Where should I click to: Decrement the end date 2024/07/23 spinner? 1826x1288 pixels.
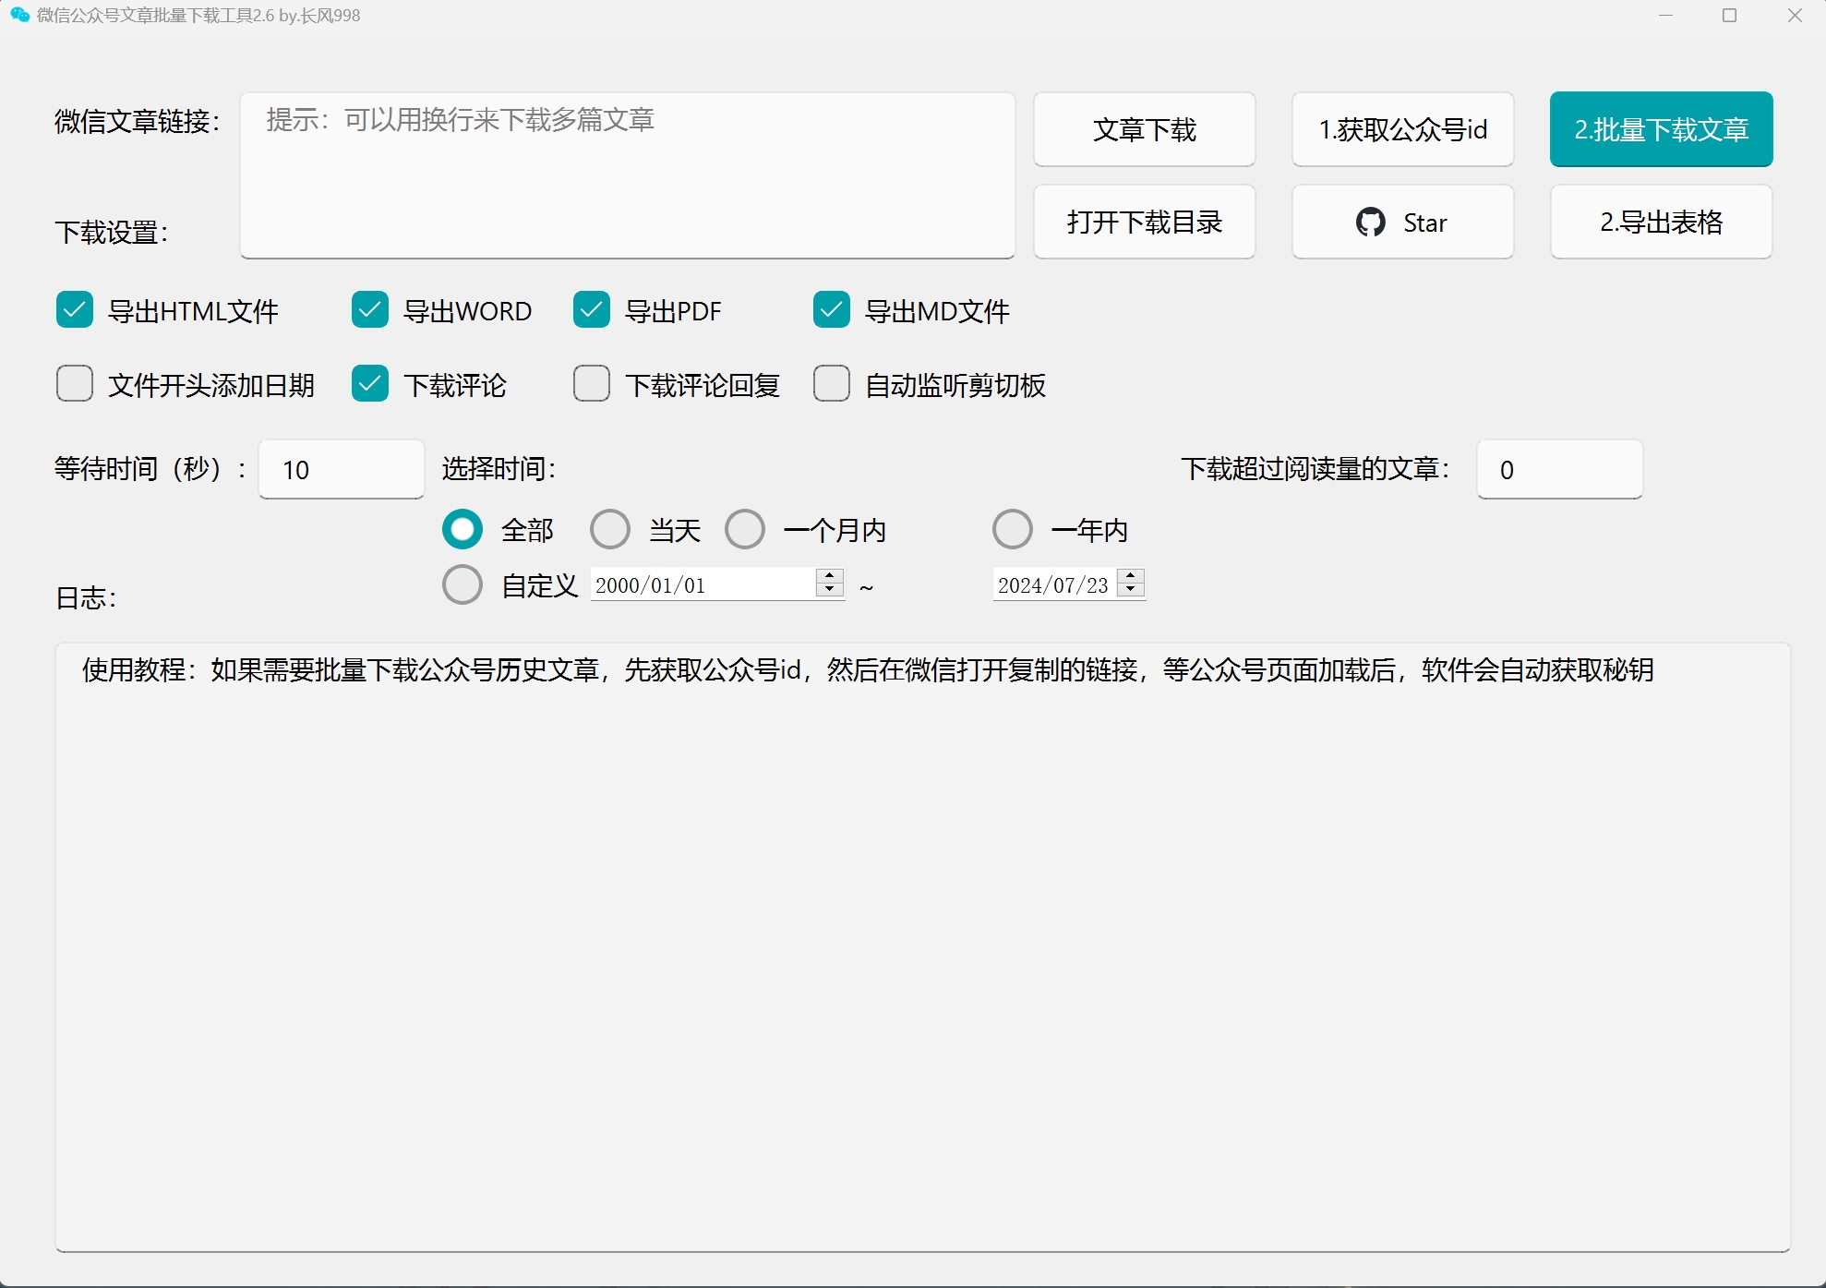point(1130,591)
